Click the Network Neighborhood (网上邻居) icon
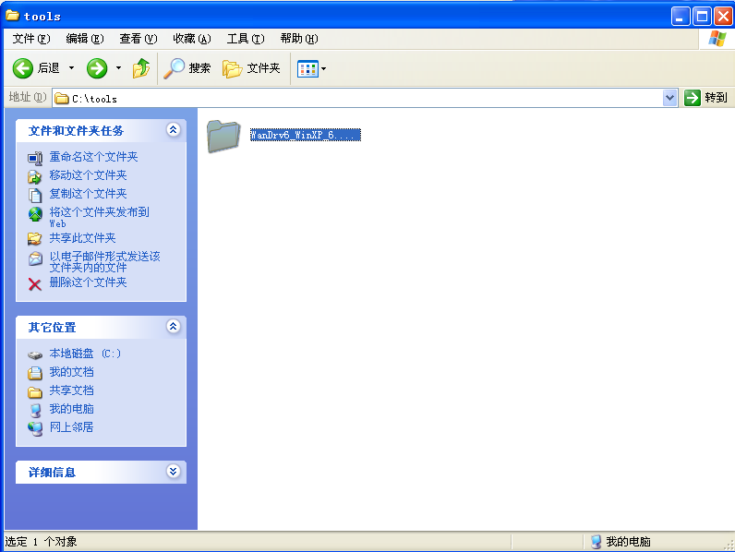Image resolution: width=735 pixels, height=552 pixels. [35, 428]
